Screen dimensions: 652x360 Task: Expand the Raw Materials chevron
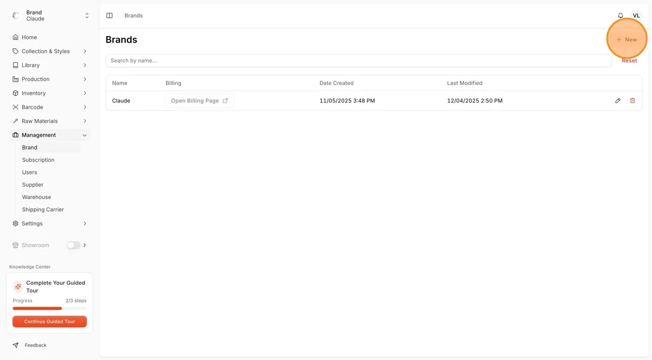click(85, 121)
